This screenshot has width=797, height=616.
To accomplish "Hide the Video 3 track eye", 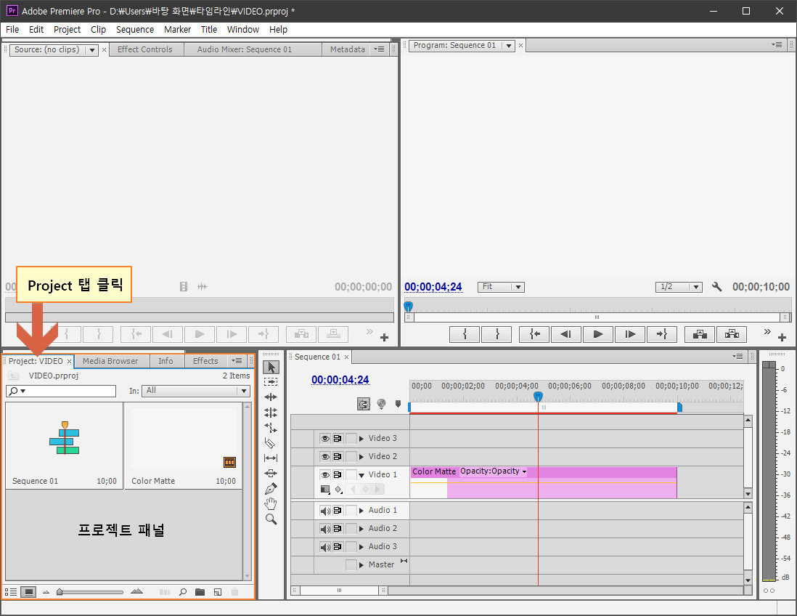I will pyautogui.click(x=325, y=439).
